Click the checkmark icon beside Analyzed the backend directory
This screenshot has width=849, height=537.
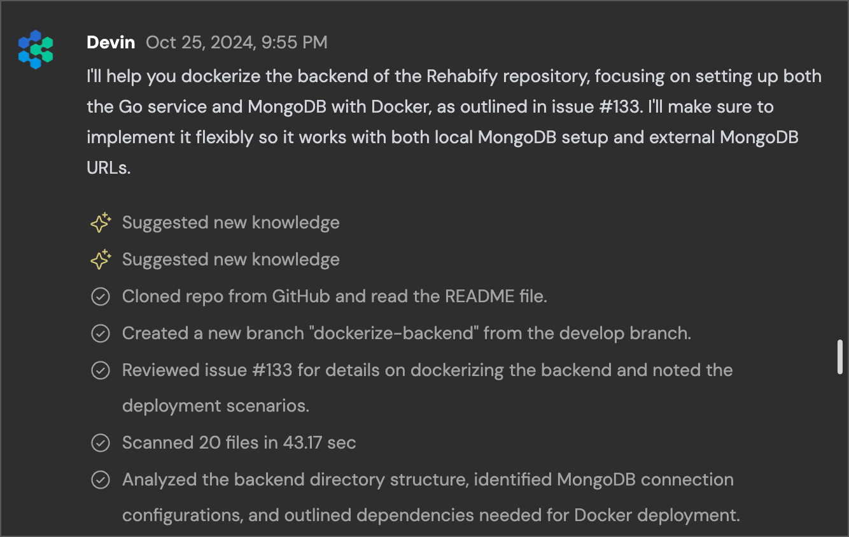101,480
